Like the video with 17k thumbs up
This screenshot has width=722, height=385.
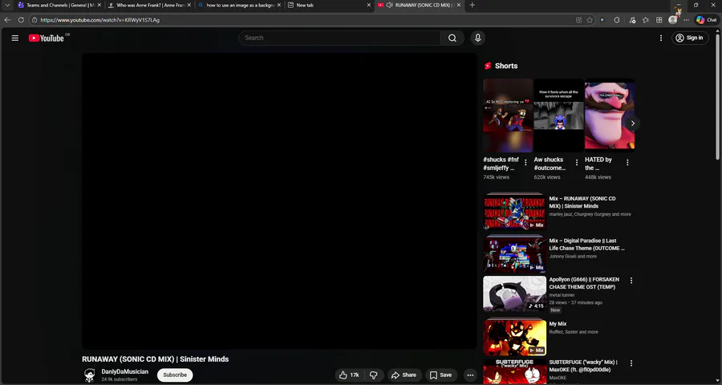pyautogui.click(x=349, y=375)
